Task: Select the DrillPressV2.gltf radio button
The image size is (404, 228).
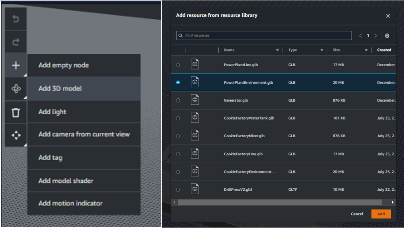Action: 178,189
